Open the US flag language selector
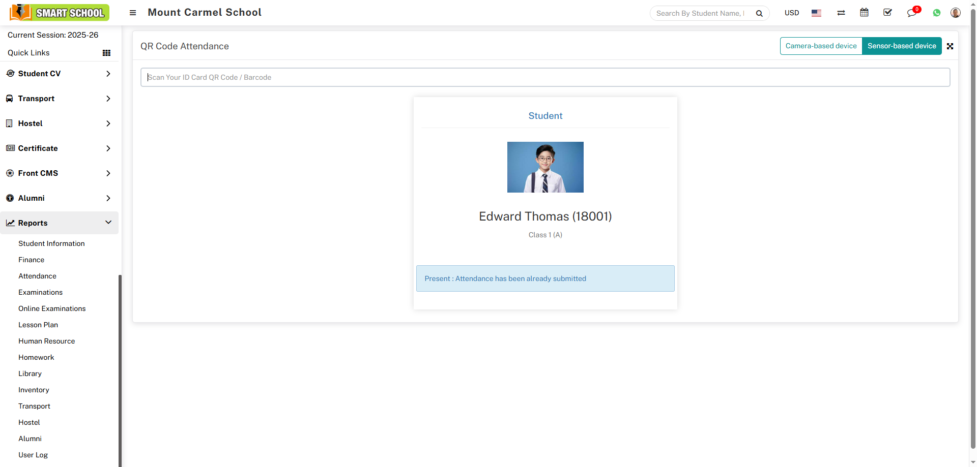Image resolution: width=977 pixels, height=467 pixels. point(816,13)
